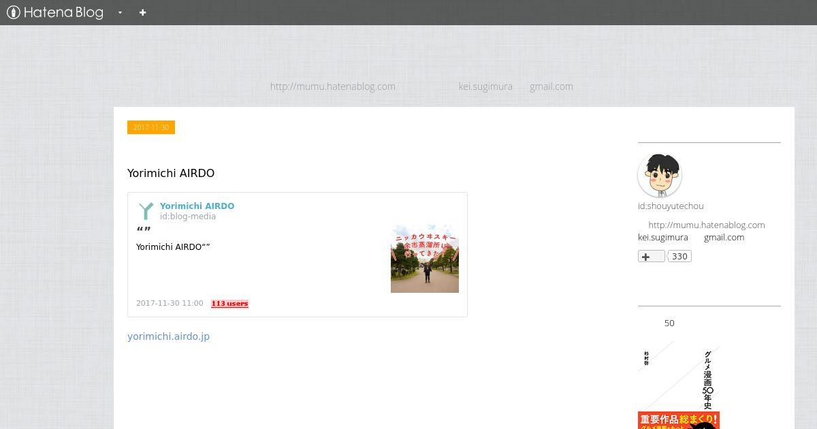
Task: Click the id:blog-media author label
Action: click(x=188, y=217)
